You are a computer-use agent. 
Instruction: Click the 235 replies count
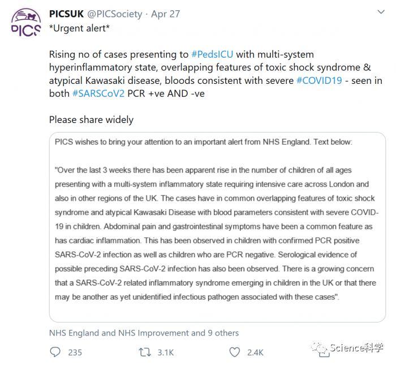(x=75, y=353)
